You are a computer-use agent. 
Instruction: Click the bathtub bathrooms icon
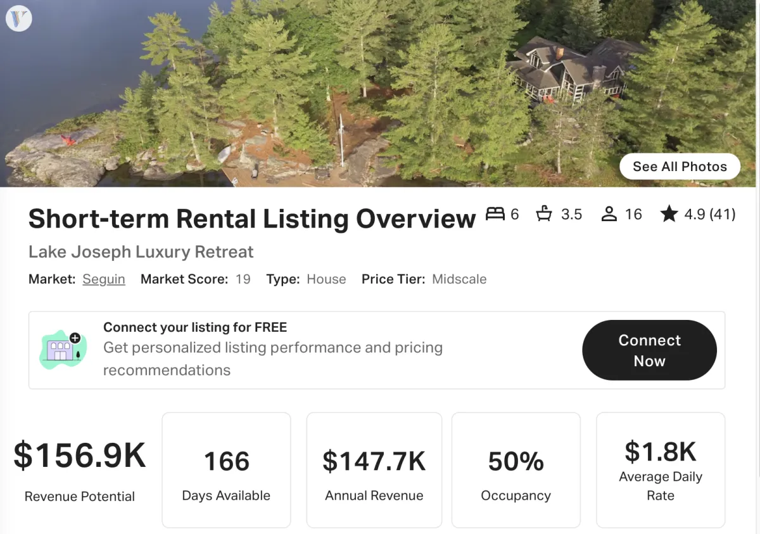(x=543, y=214)
